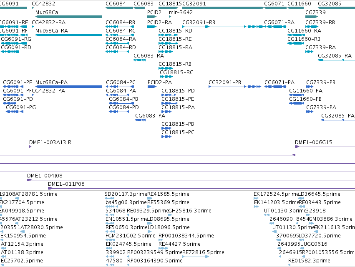Screen dimensions: 355x267
Task: Select transcript label PCID2-RA
Action: coord(160,22)
